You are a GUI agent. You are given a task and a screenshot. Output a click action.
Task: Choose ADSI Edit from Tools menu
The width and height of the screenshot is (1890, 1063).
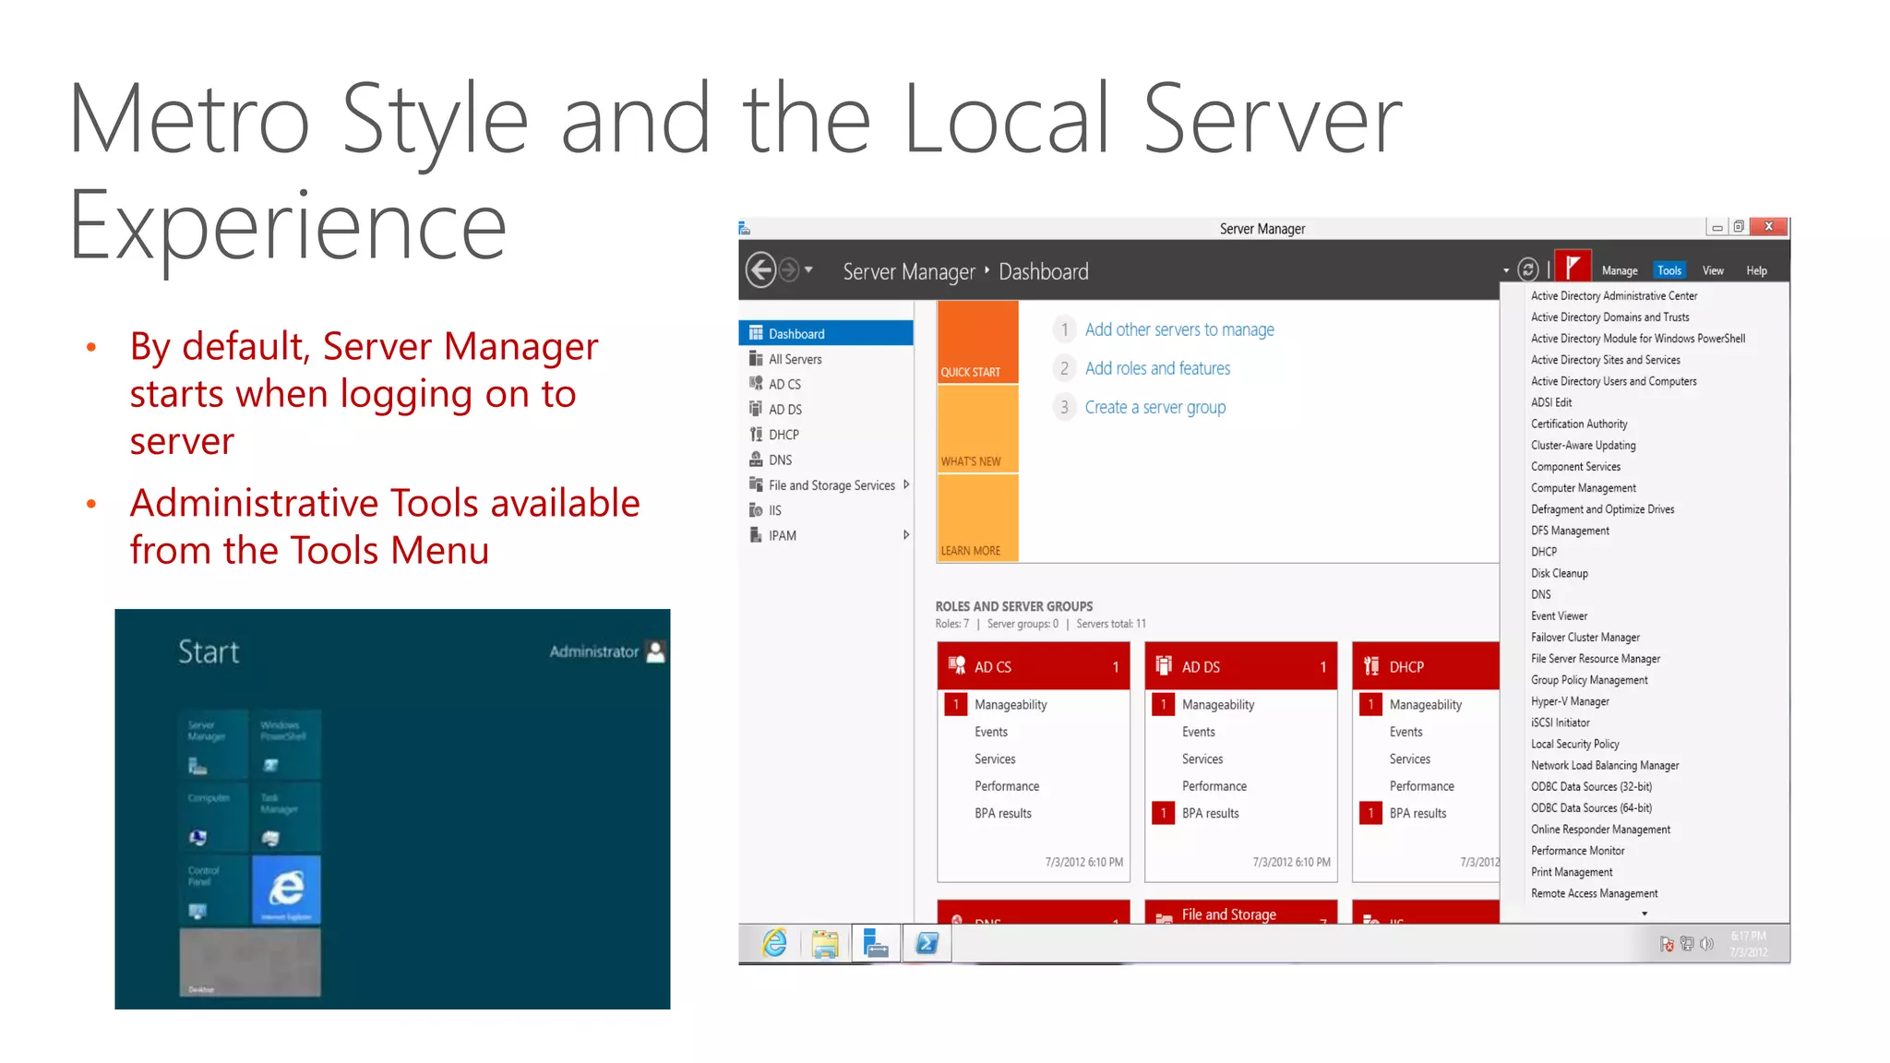[x=1551, y=402]
